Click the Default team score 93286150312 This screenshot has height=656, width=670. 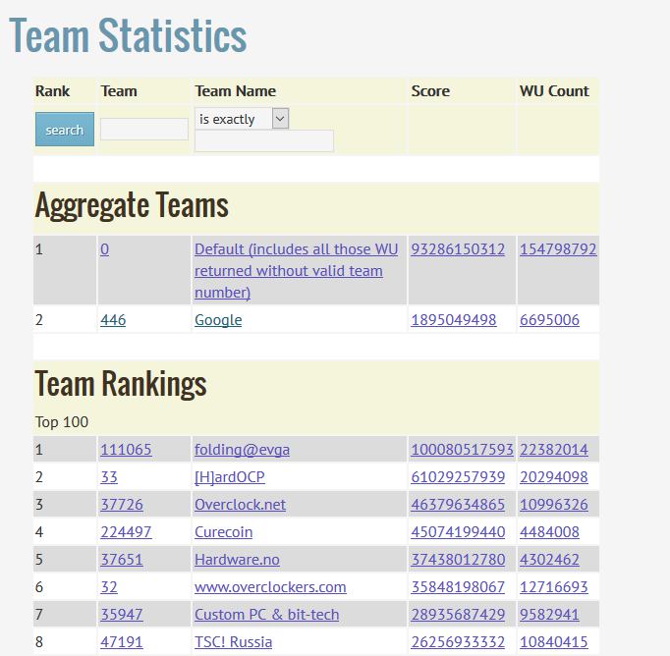458,249
